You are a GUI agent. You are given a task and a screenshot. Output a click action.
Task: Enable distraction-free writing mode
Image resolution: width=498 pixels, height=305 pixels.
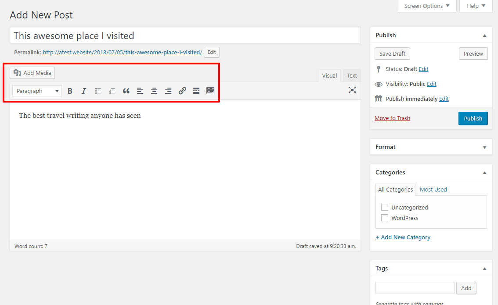pyautogui.click(x=352, y=90)
